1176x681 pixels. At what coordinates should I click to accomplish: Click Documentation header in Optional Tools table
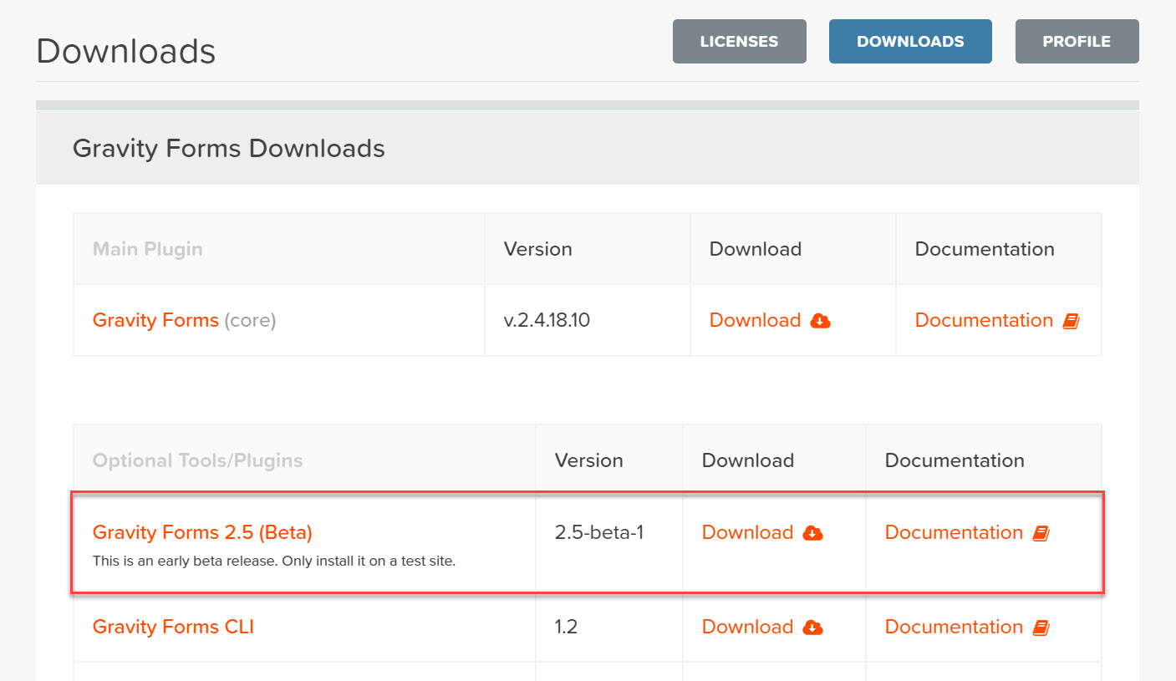(x=955, y=460)
